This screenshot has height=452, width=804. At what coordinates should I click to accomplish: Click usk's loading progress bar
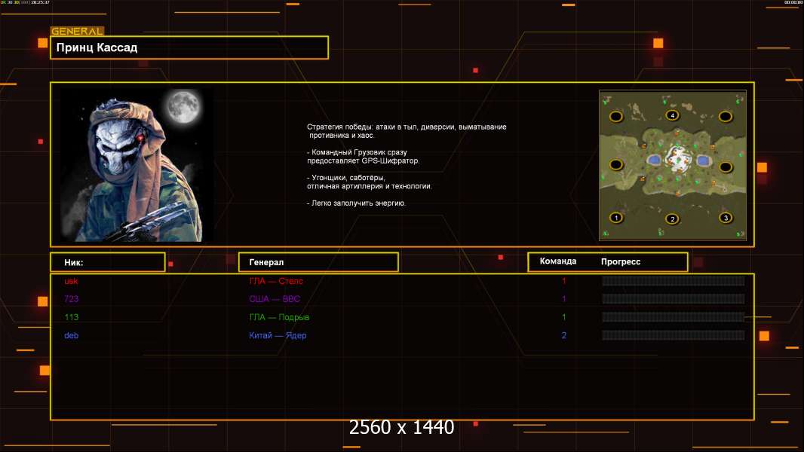coord(674,280)
